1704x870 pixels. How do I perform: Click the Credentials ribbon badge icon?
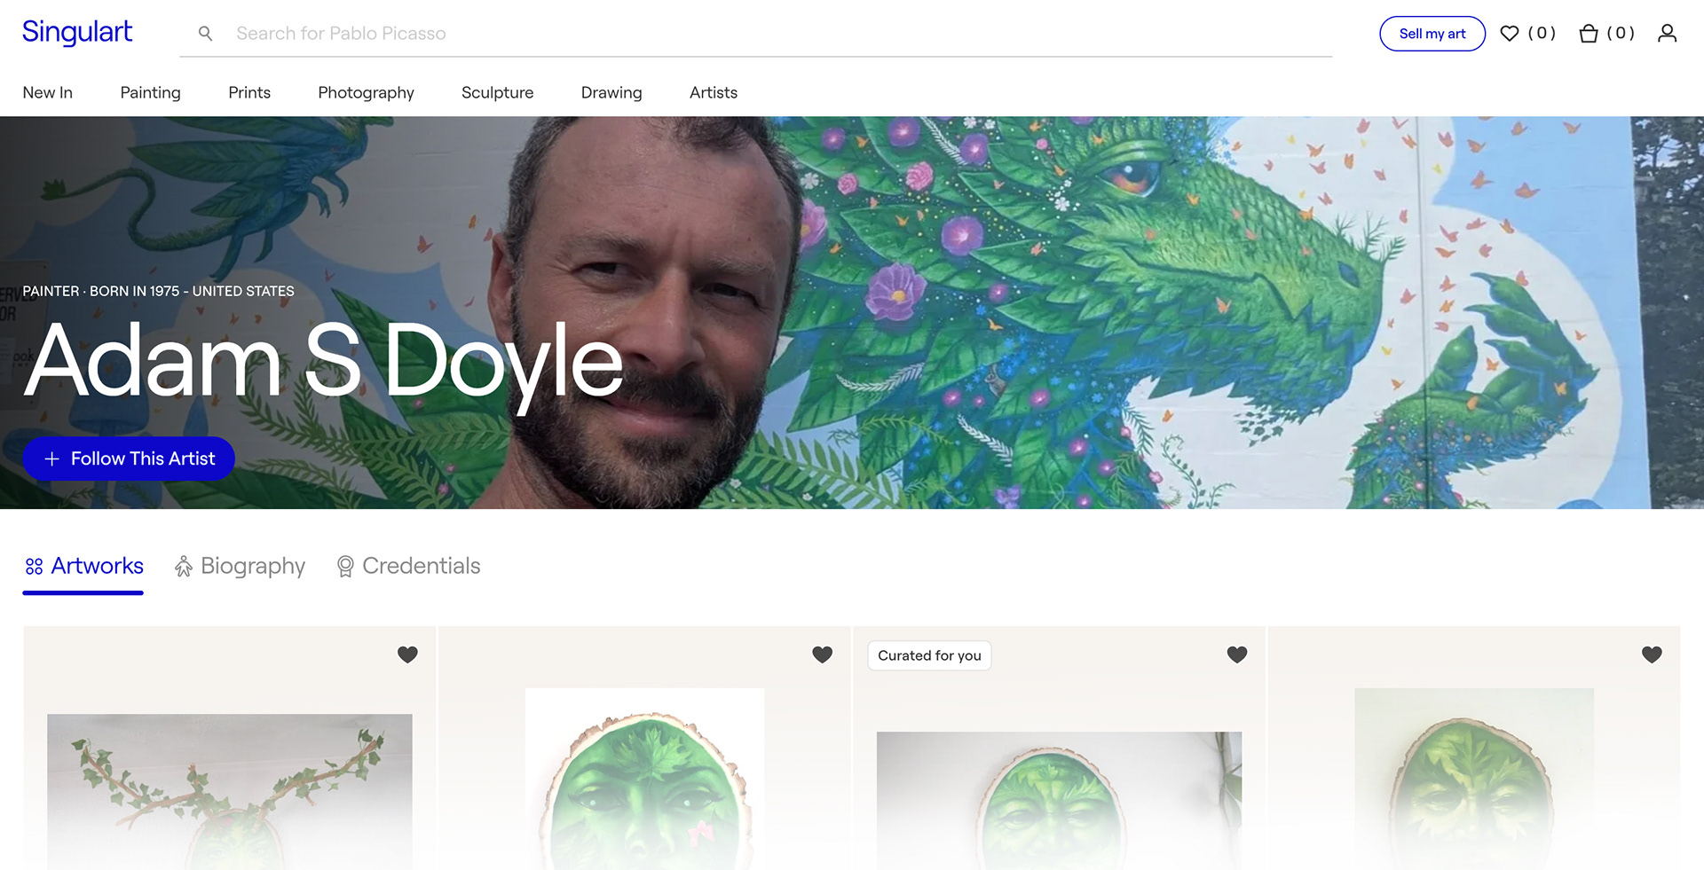pyautogui.click(x=345, y=566)
